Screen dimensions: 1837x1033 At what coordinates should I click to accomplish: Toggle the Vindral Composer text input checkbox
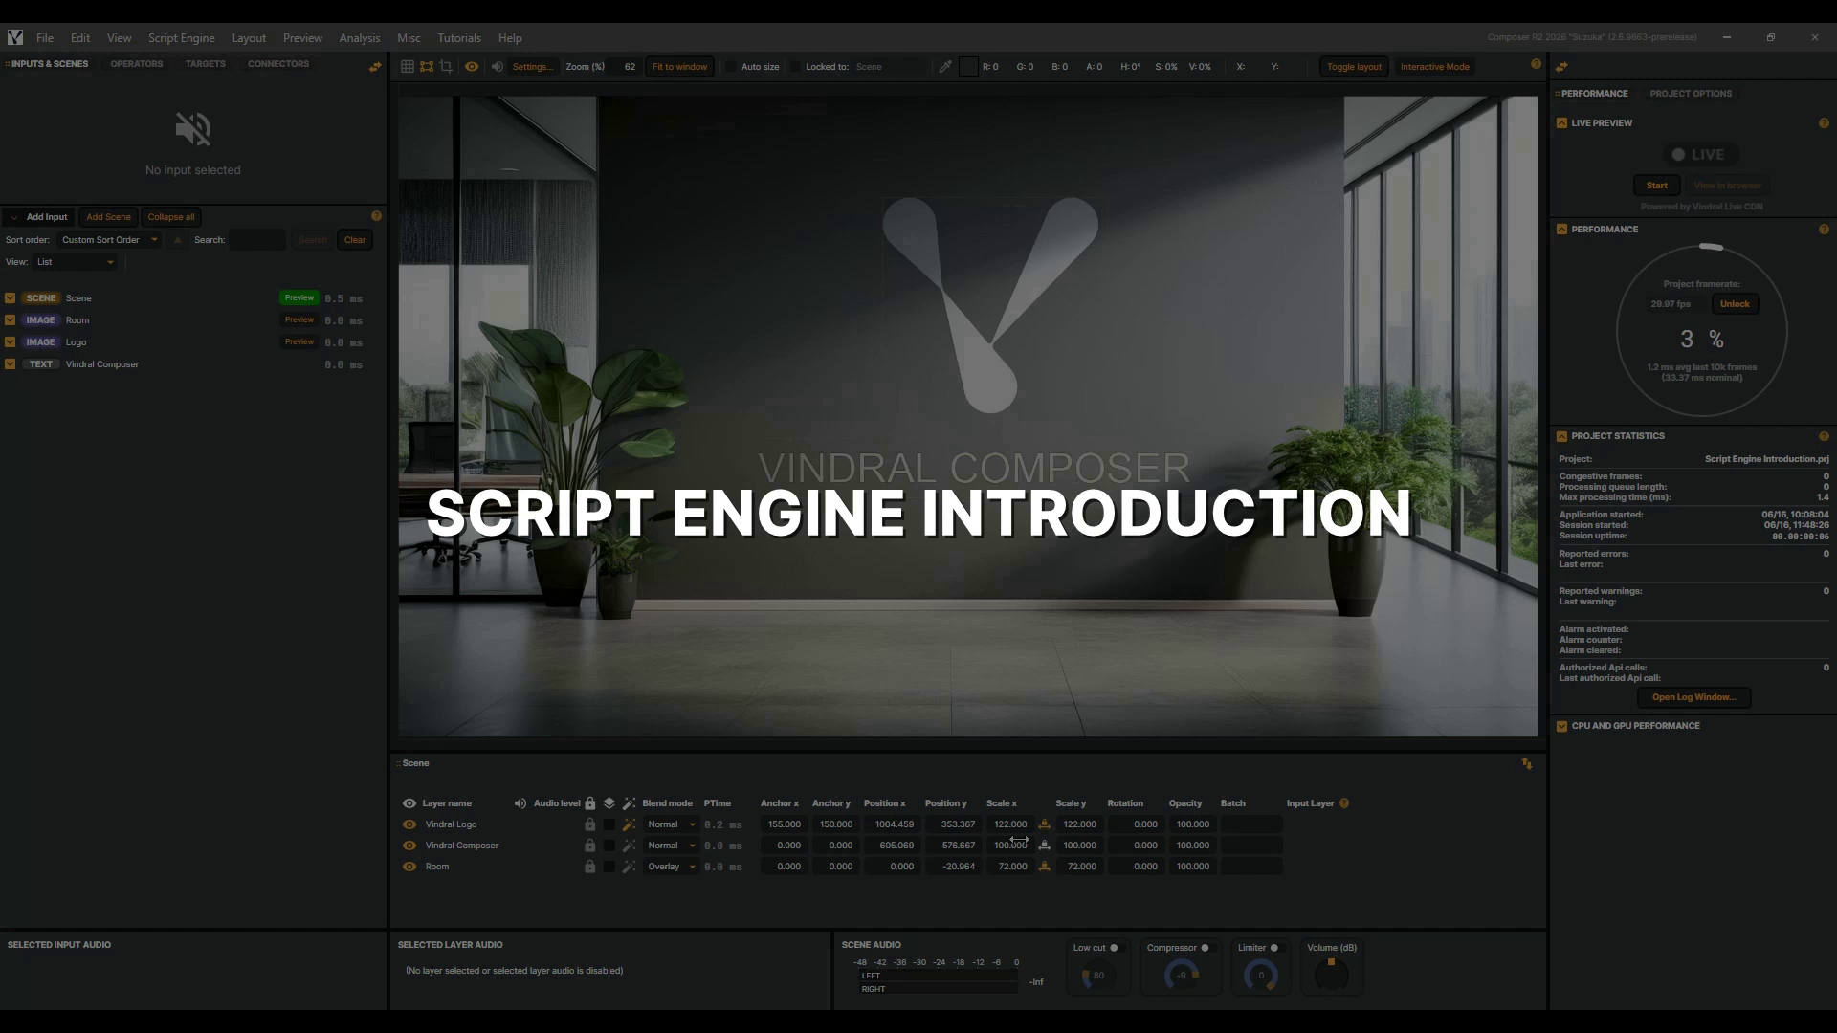coord(11,364)
